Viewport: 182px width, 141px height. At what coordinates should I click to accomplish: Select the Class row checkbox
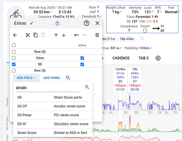tap(14, 58)
